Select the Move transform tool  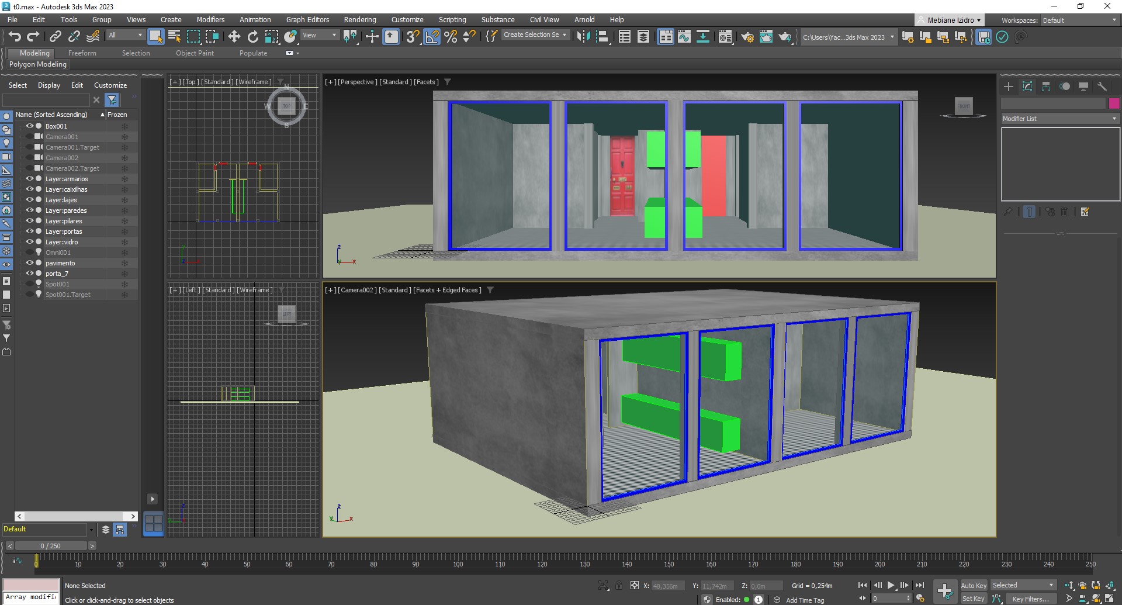click(x=234, y=37)
